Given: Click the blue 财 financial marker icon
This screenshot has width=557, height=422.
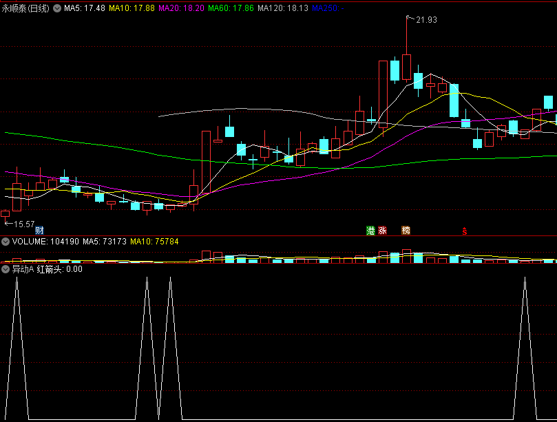Looking at the screenshot, I should coord(39,231).
